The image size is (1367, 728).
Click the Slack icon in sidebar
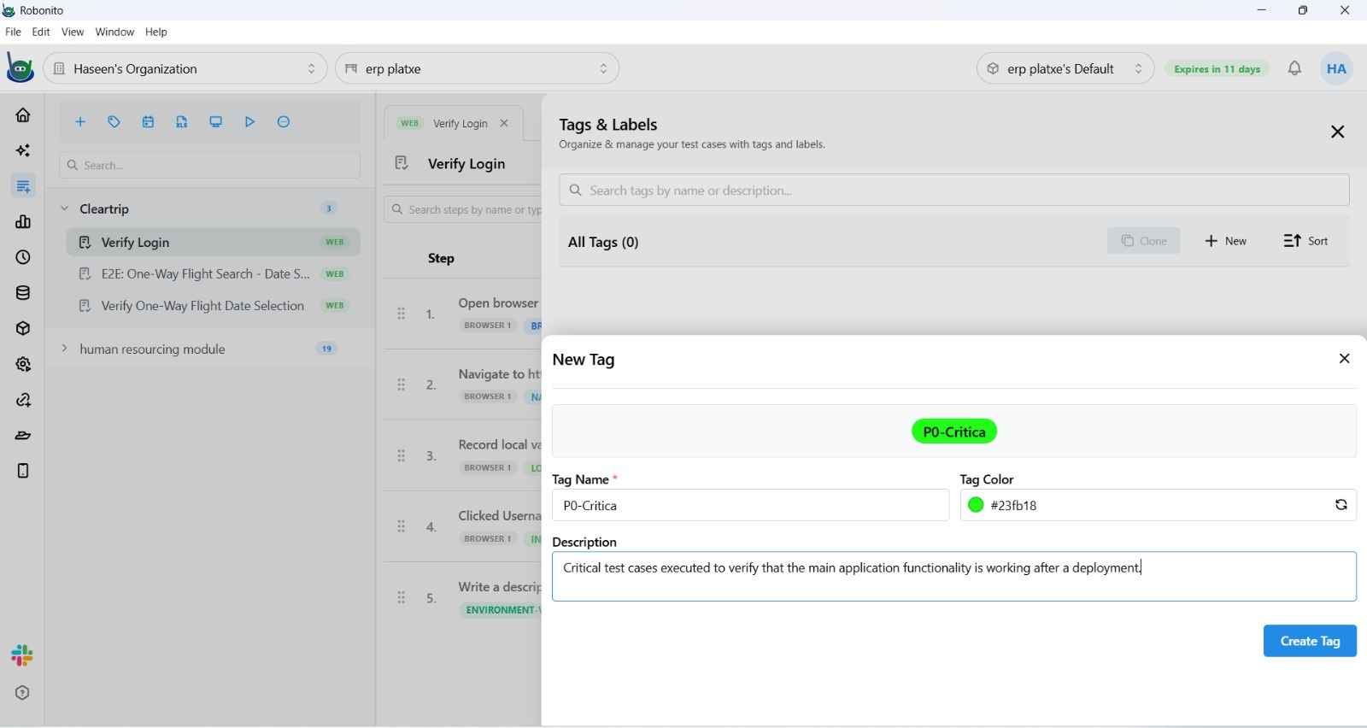click(22, 655)
